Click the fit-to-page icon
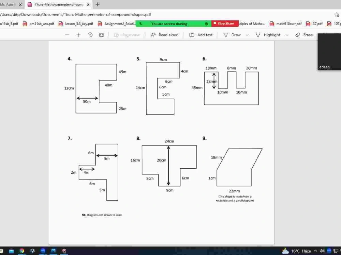 tap(102, 35)
